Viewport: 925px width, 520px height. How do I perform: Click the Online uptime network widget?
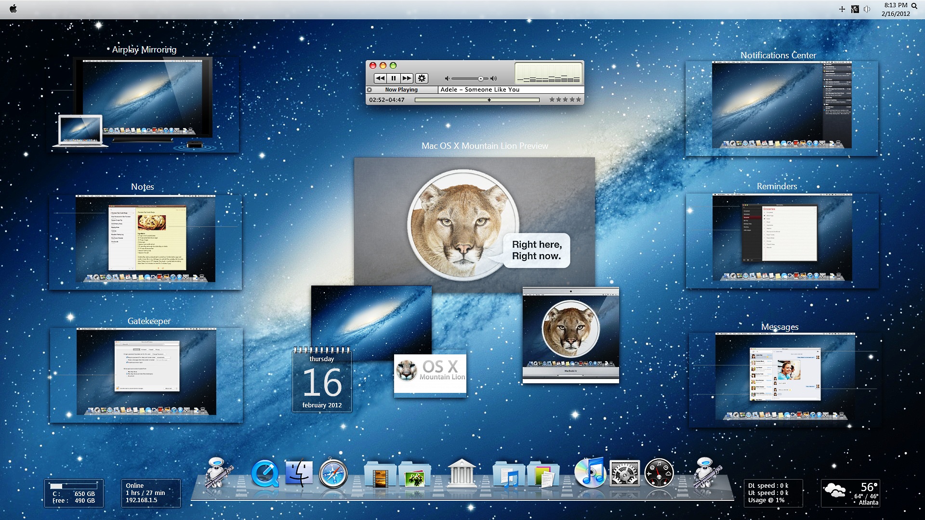tap(151, 493)
